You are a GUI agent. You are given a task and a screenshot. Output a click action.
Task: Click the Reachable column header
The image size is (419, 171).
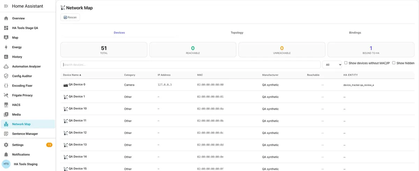click(x=313, y=75)
